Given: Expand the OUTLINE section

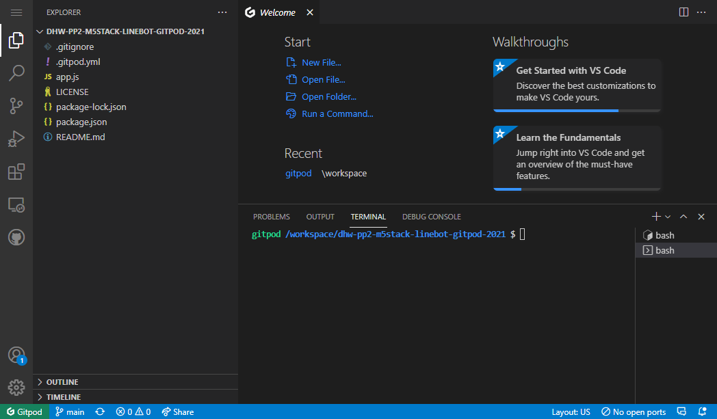Looking at the screenshot, I should click(135, 382).
